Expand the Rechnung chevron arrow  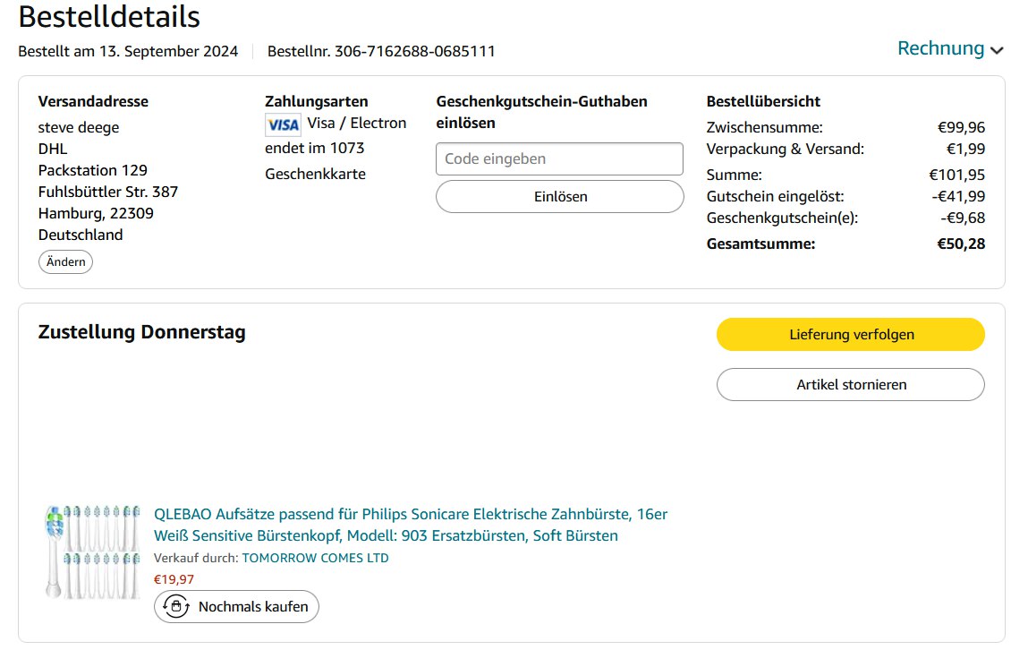(x=997, y=50)
